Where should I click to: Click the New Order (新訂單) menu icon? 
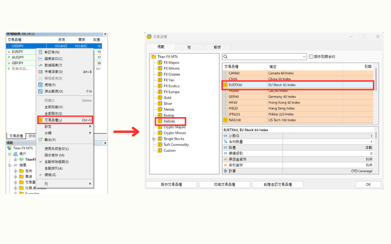(41, 52)
